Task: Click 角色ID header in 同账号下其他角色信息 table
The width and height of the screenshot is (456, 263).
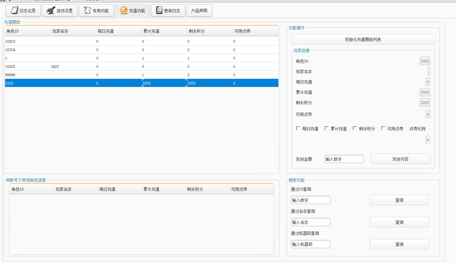Action: click(x=32, y=189)
